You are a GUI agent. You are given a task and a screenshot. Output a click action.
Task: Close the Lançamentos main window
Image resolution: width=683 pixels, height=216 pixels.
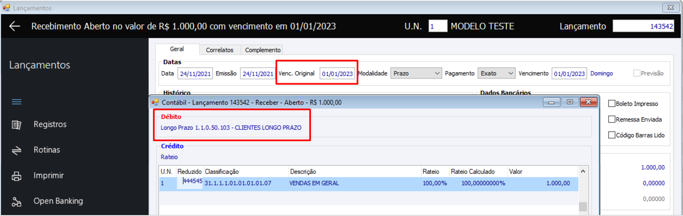coord(671,8)
